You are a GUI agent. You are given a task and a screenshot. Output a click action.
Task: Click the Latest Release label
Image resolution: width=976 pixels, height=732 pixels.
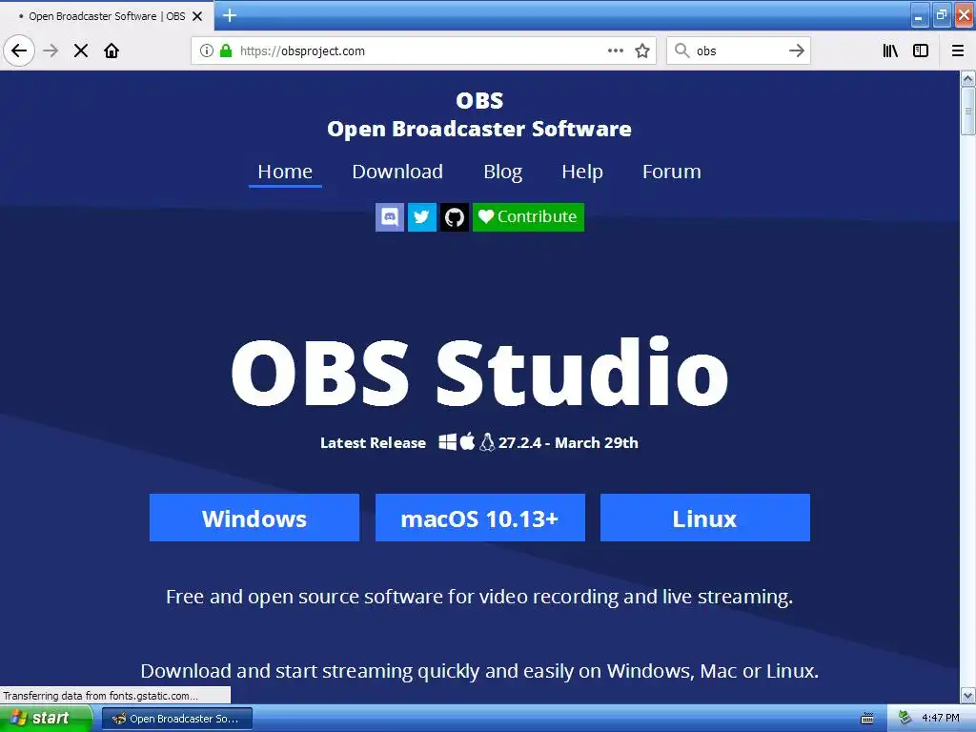[373, 442]
